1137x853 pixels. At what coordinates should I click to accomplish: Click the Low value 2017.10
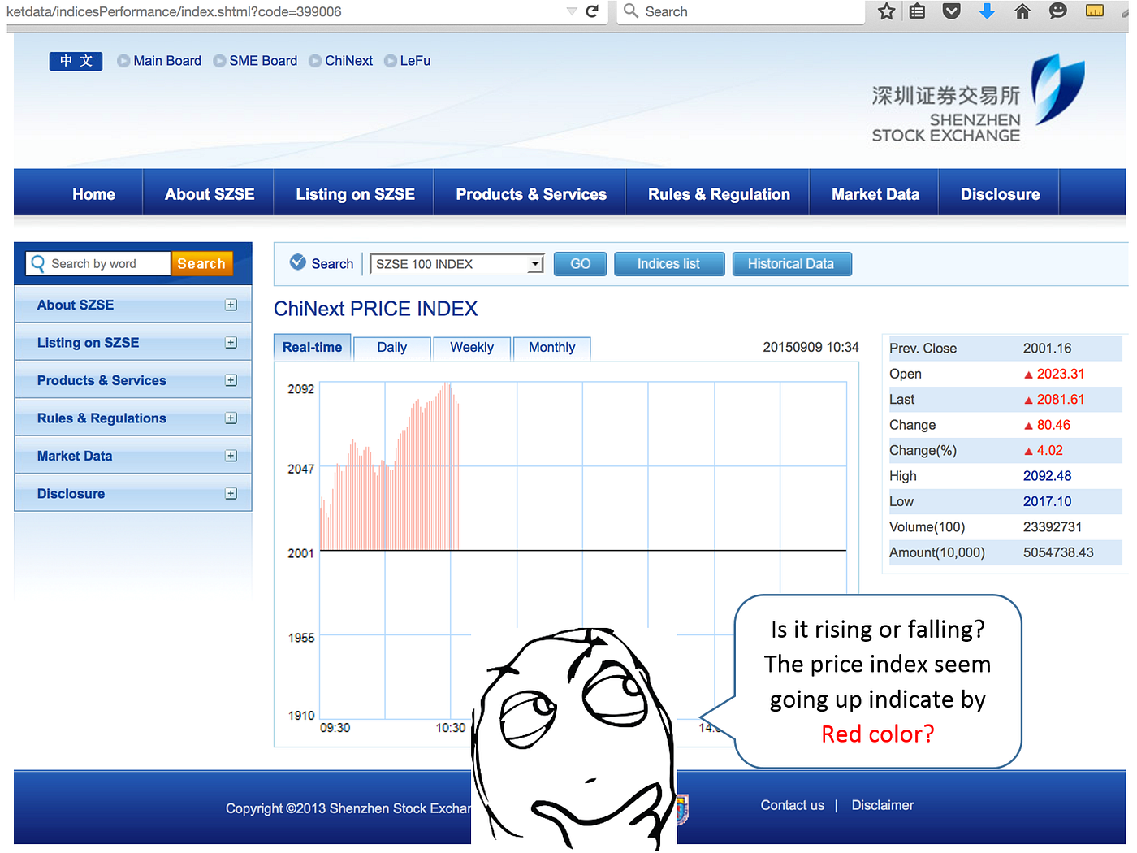tap(1047, 502)
